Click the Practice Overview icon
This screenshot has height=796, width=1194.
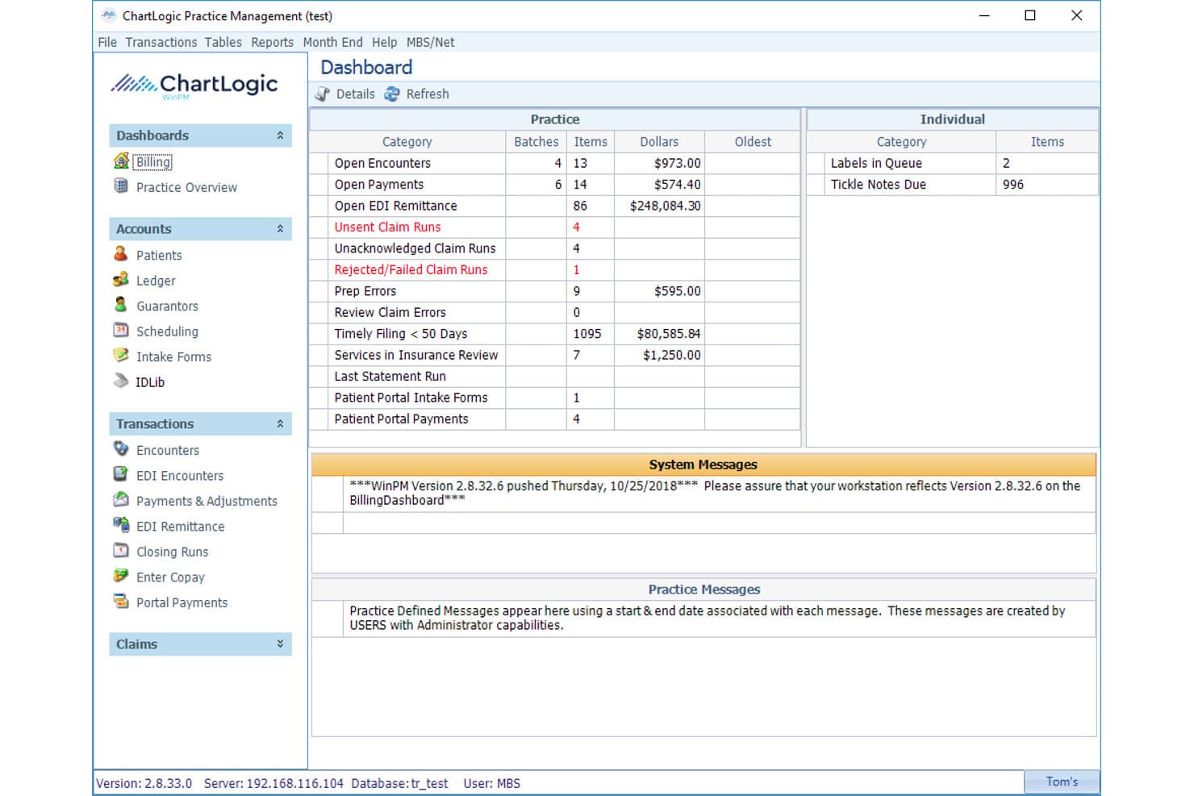[121, 186]
